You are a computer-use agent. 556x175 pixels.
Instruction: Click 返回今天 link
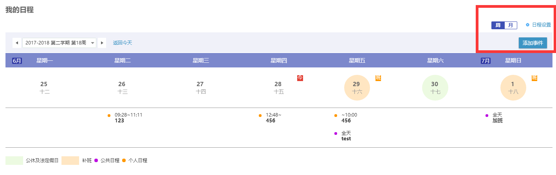point(123,43)
